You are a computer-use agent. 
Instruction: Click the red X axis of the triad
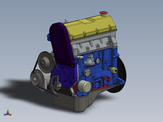click(10, 114)
